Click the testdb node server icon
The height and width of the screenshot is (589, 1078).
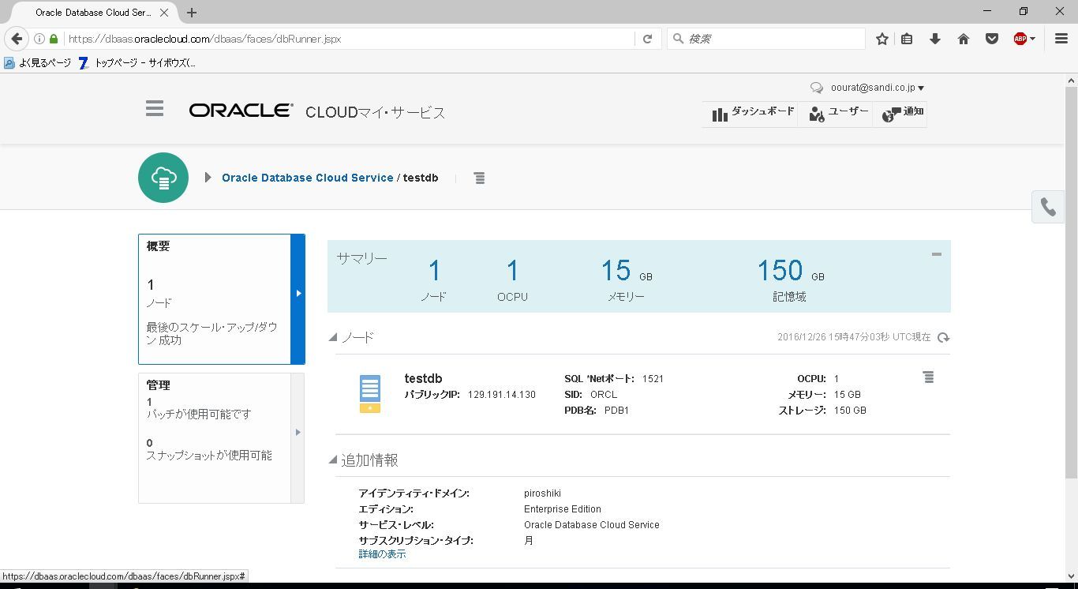tap(369, 394)
